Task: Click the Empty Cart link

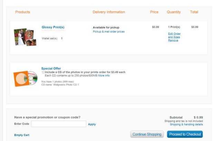Action: pos(22,135)
